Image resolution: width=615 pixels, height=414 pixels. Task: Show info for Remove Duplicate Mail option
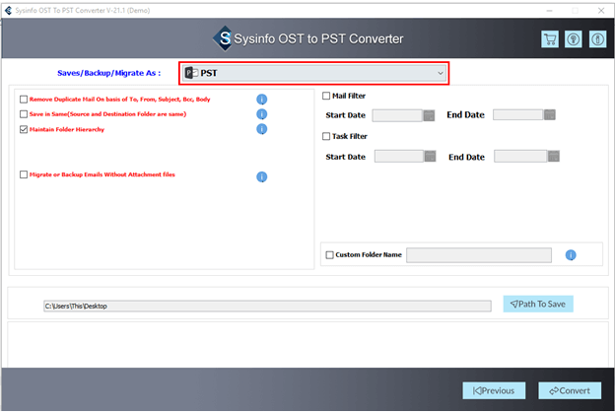pyautogui.click(x=261, y=100)
